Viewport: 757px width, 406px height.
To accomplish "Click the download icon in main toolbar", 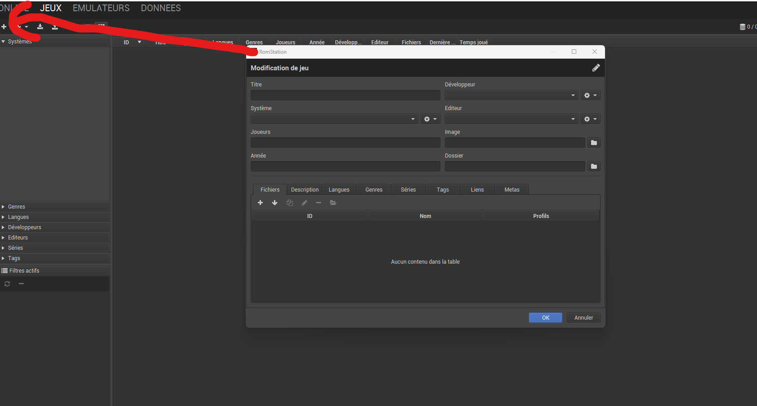I will 40,27.
